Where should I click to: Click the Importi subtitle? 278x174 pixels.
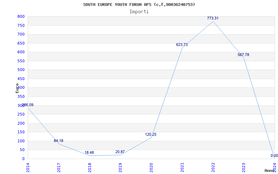click(x=139, y=12)
